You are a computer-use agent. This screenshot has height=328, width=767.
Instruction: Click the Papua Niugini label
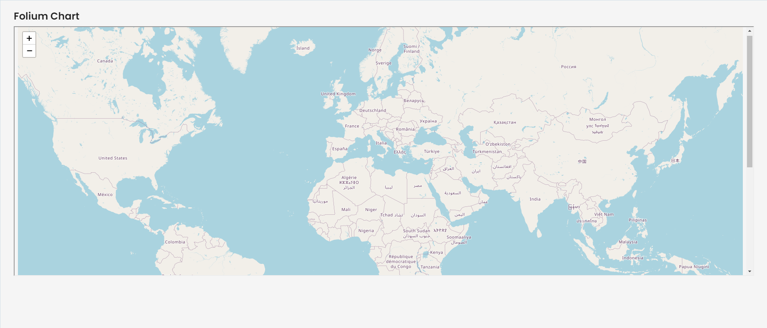click(694, 267)
